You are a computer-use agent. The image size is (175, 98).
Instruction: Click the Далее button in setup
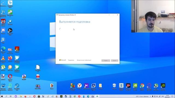tap(115, 60)
